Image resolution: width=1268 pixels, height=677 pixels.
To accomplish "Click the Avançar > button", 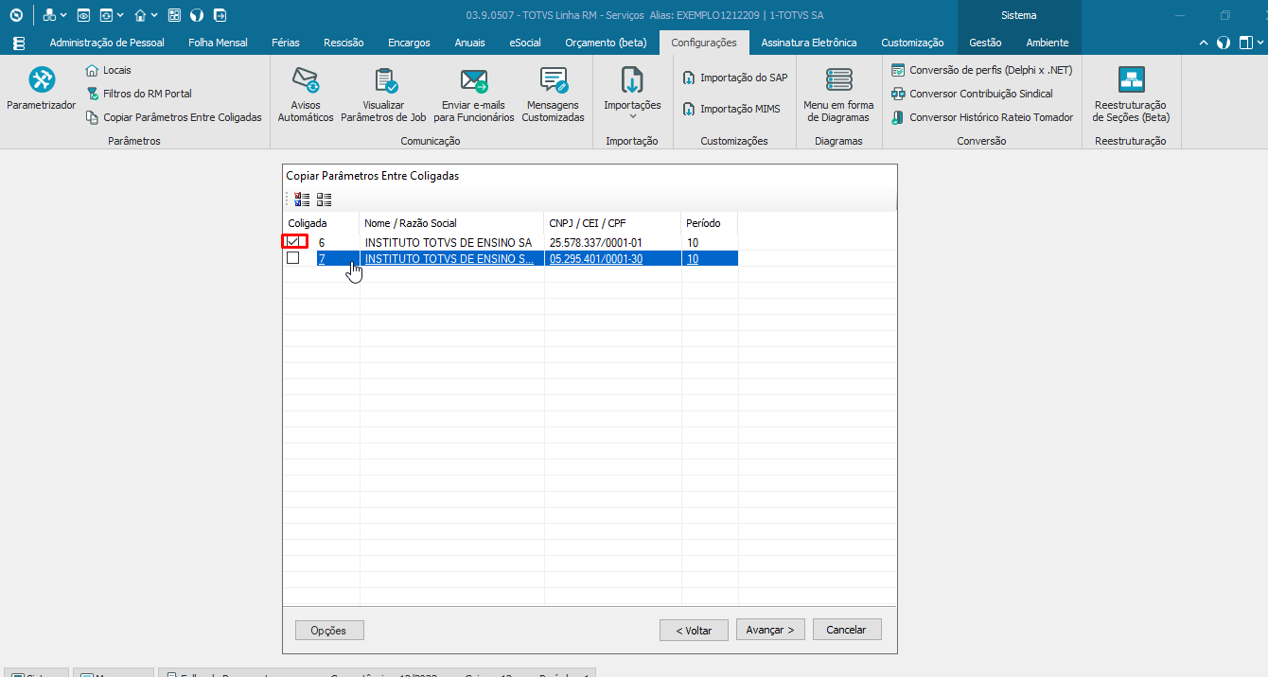I will (770, 630).
